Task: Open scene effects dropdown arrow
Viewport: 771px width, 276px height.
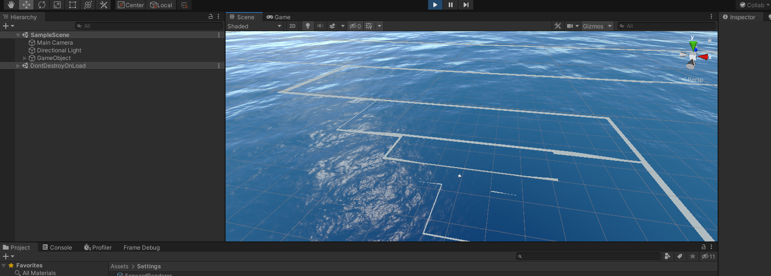Action: [342, 26]
